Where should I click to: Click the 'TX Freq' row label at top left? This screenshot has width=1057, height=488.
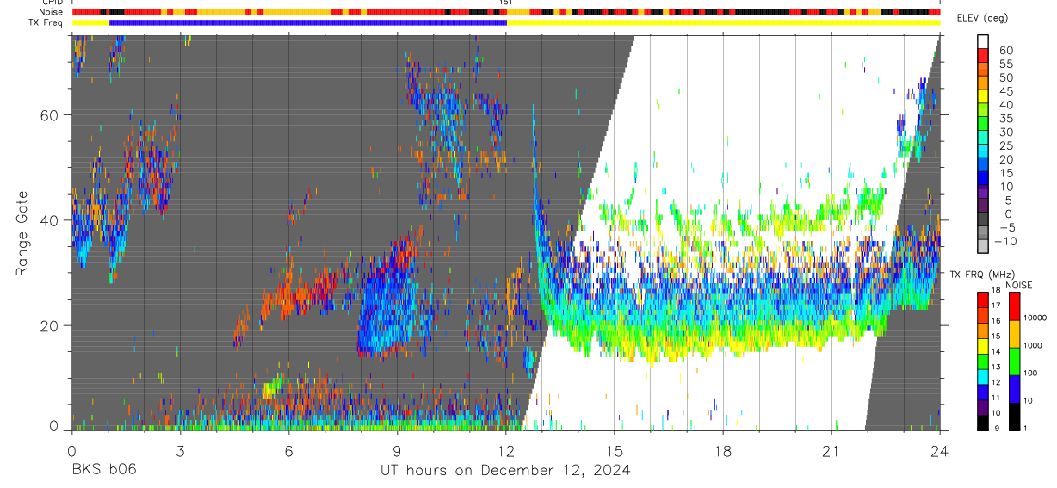pos(46,22)
